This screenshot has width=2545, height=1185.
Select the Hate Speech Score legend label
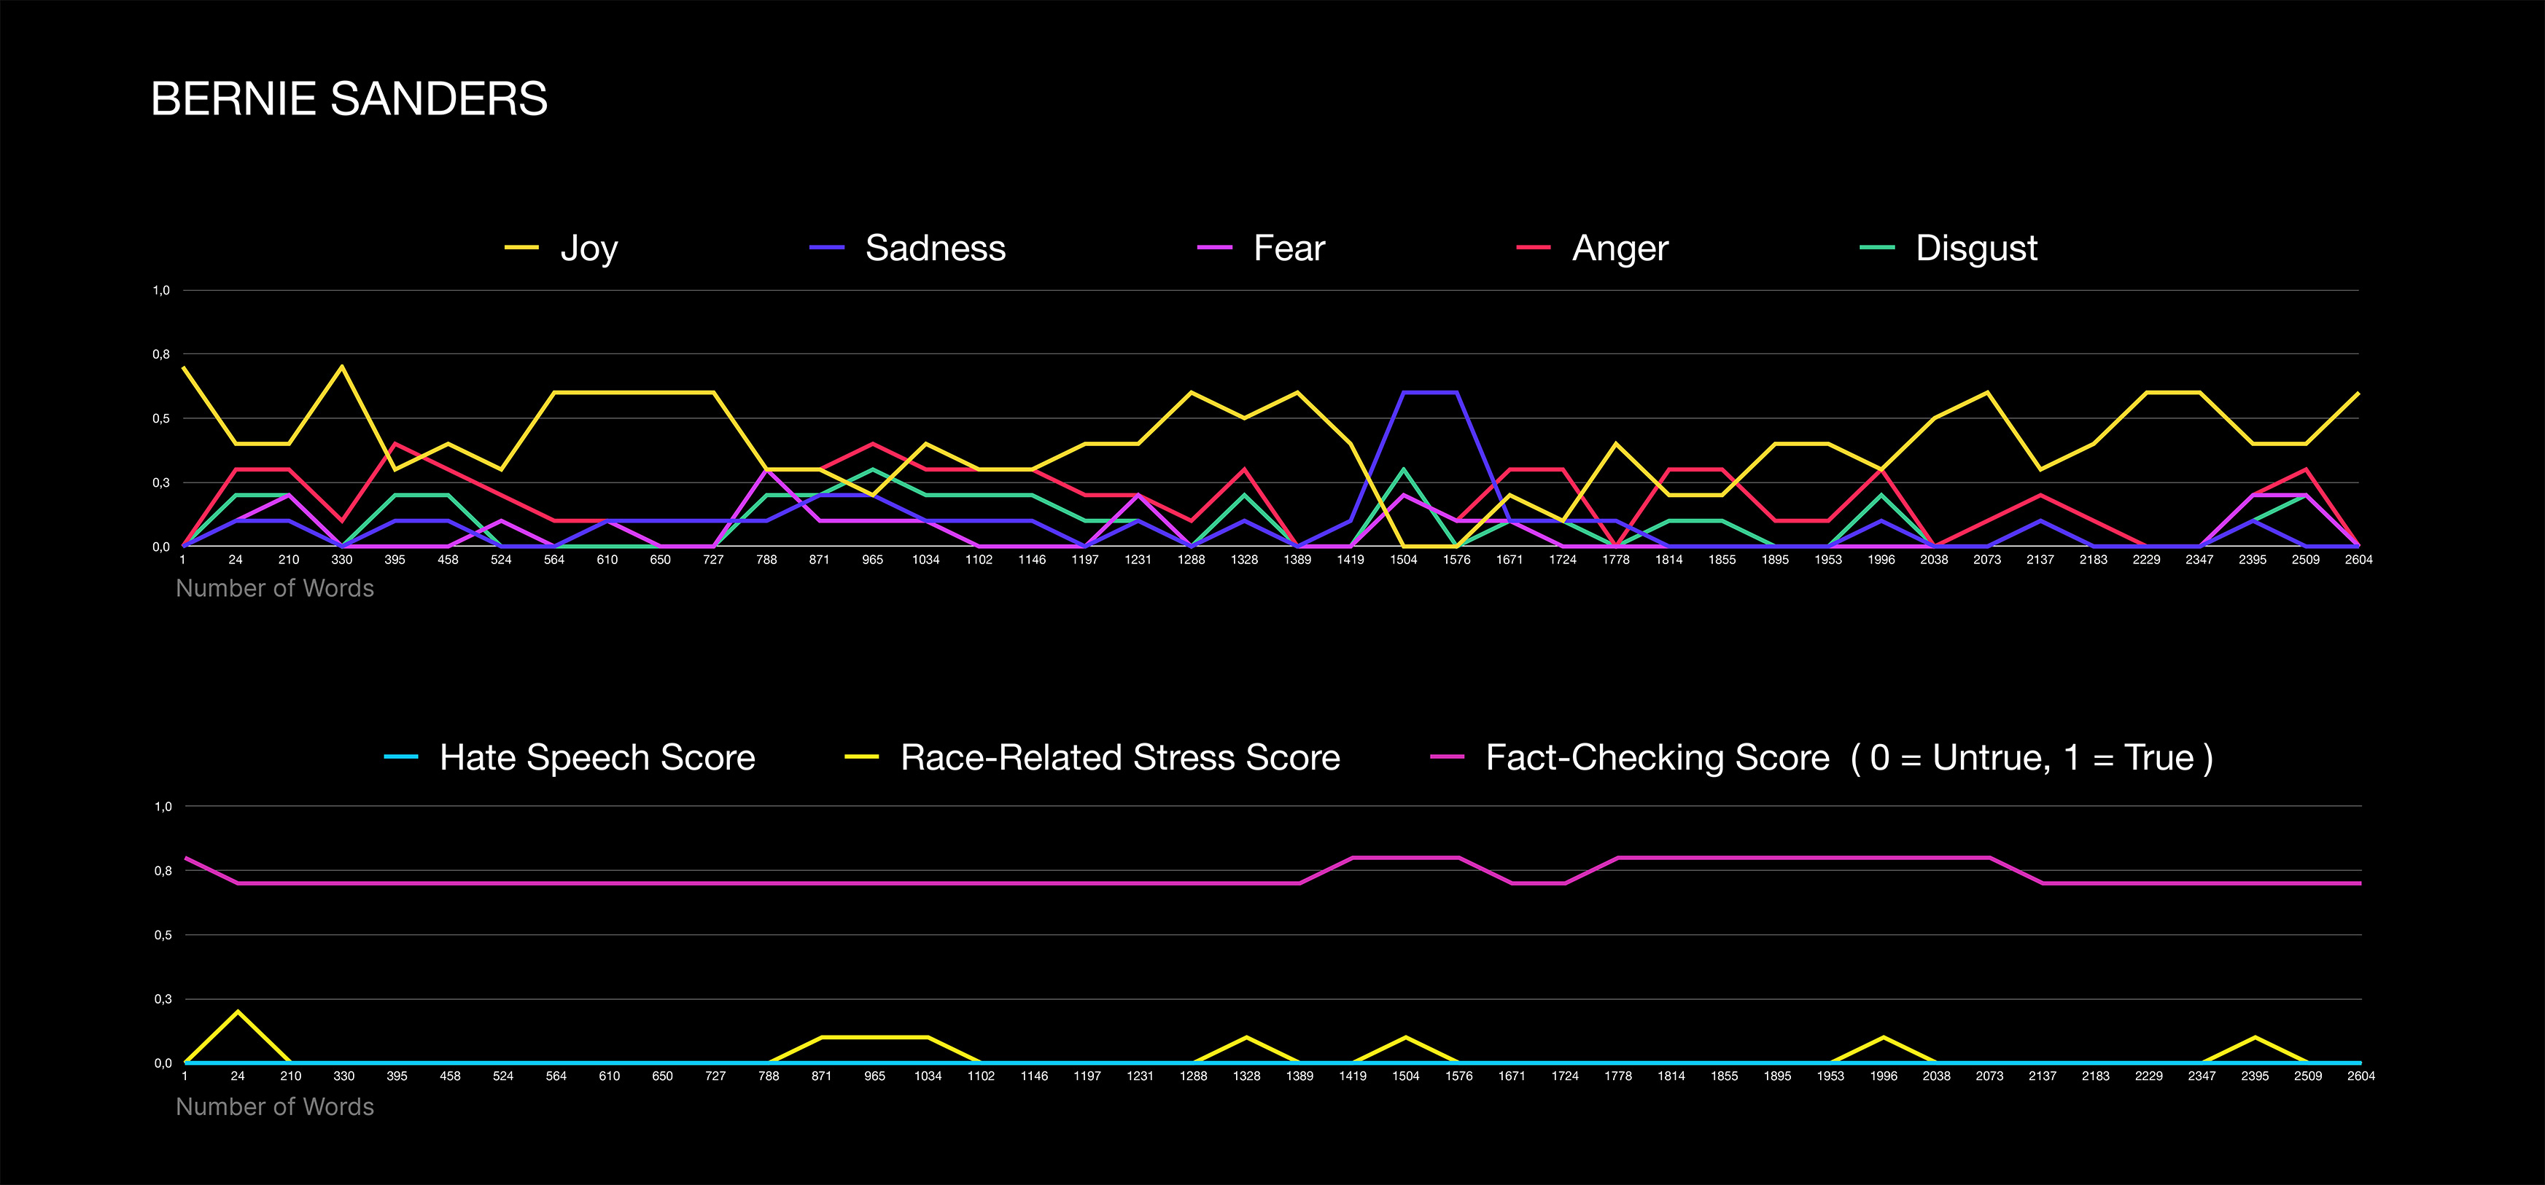[x=597, y=759]
